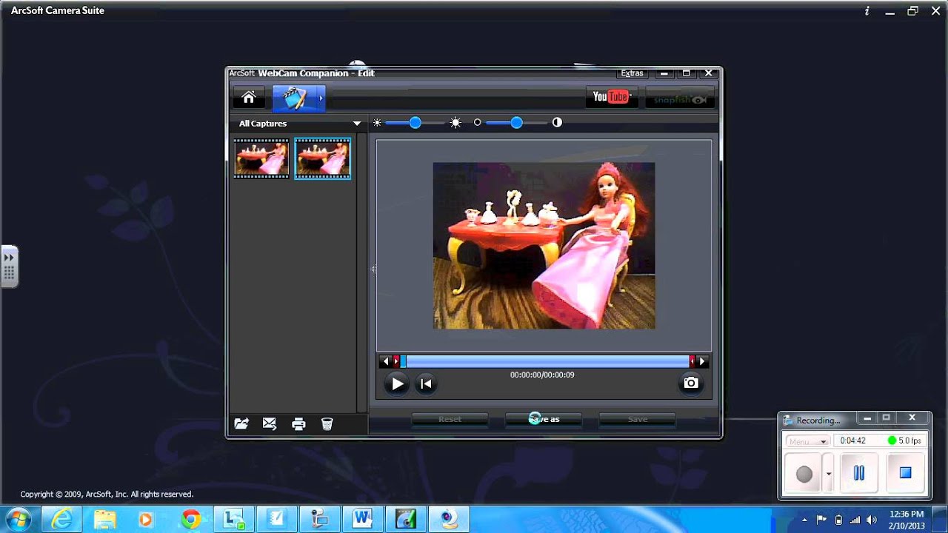Click the low brightness sun icon
The image size is (948, 533).
click(378, 123)
